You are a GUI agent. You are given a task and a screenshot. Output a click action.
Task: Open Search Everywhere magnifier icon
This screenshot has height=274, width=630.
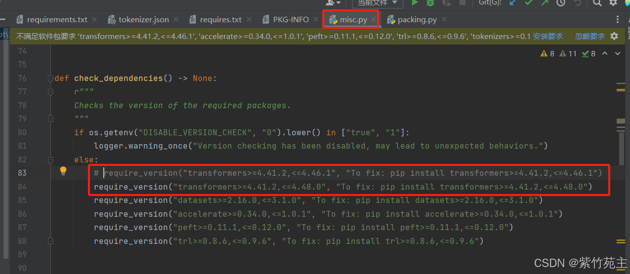coord(597,2)
